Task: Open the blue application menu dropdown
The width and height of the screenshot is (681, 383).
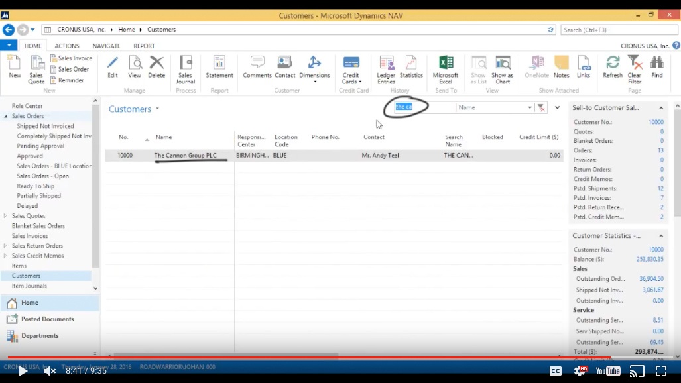Action: 9,45
